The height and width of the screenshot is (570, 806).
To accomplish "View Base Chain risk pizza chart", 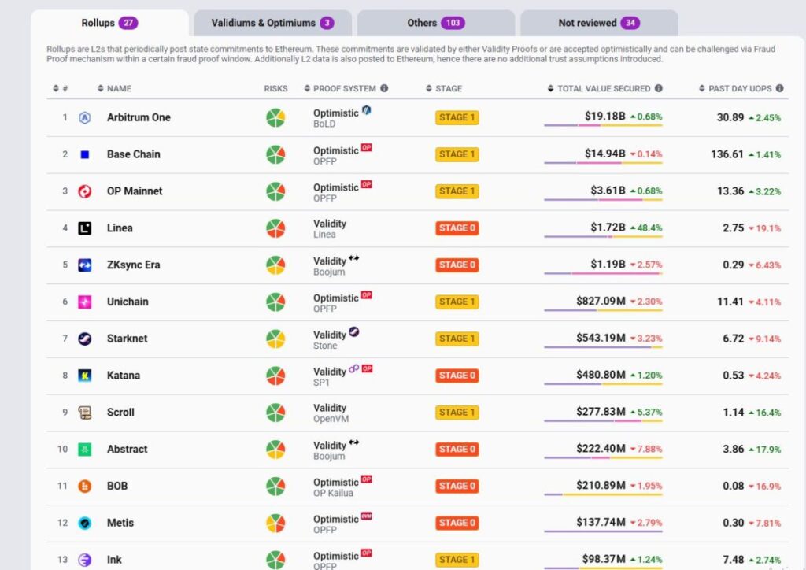I will 275,154.
